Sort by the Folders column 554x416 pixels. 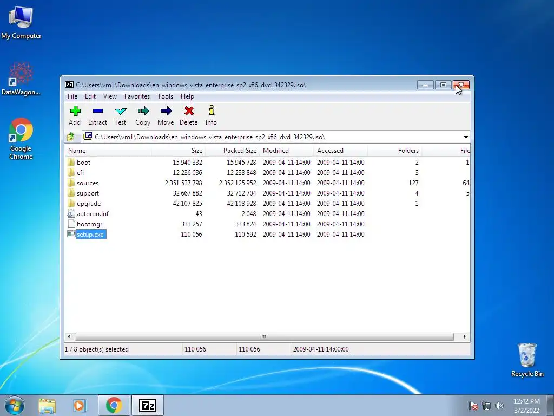pos(394,151)
